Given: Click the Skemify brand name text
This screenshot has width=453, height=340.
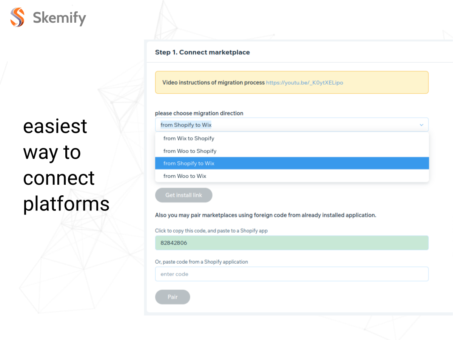Looking at the screenshot, I should [59, 18].
